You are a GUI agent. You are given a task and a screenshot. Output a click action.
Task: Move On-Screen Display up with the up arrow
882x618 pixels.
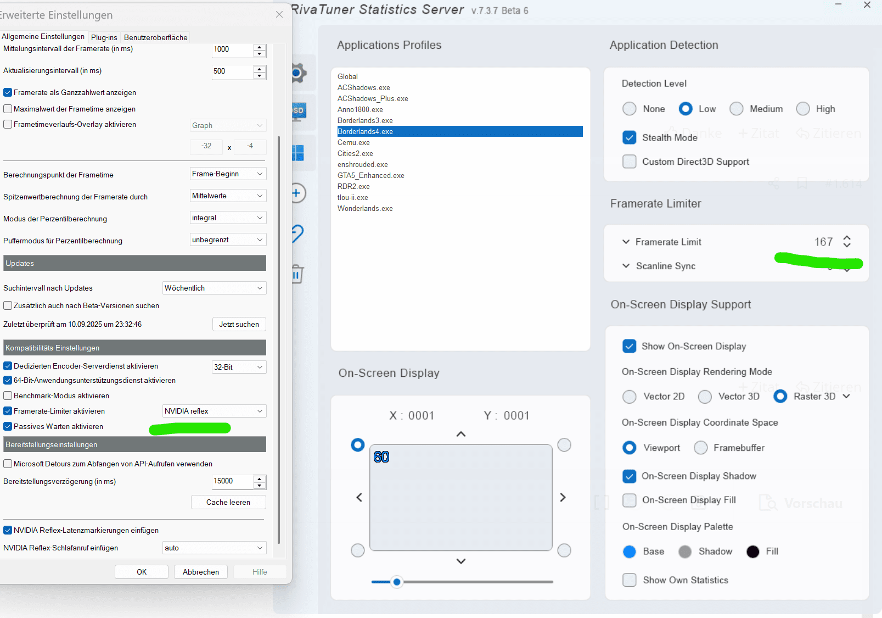click(x=461, y=434)
